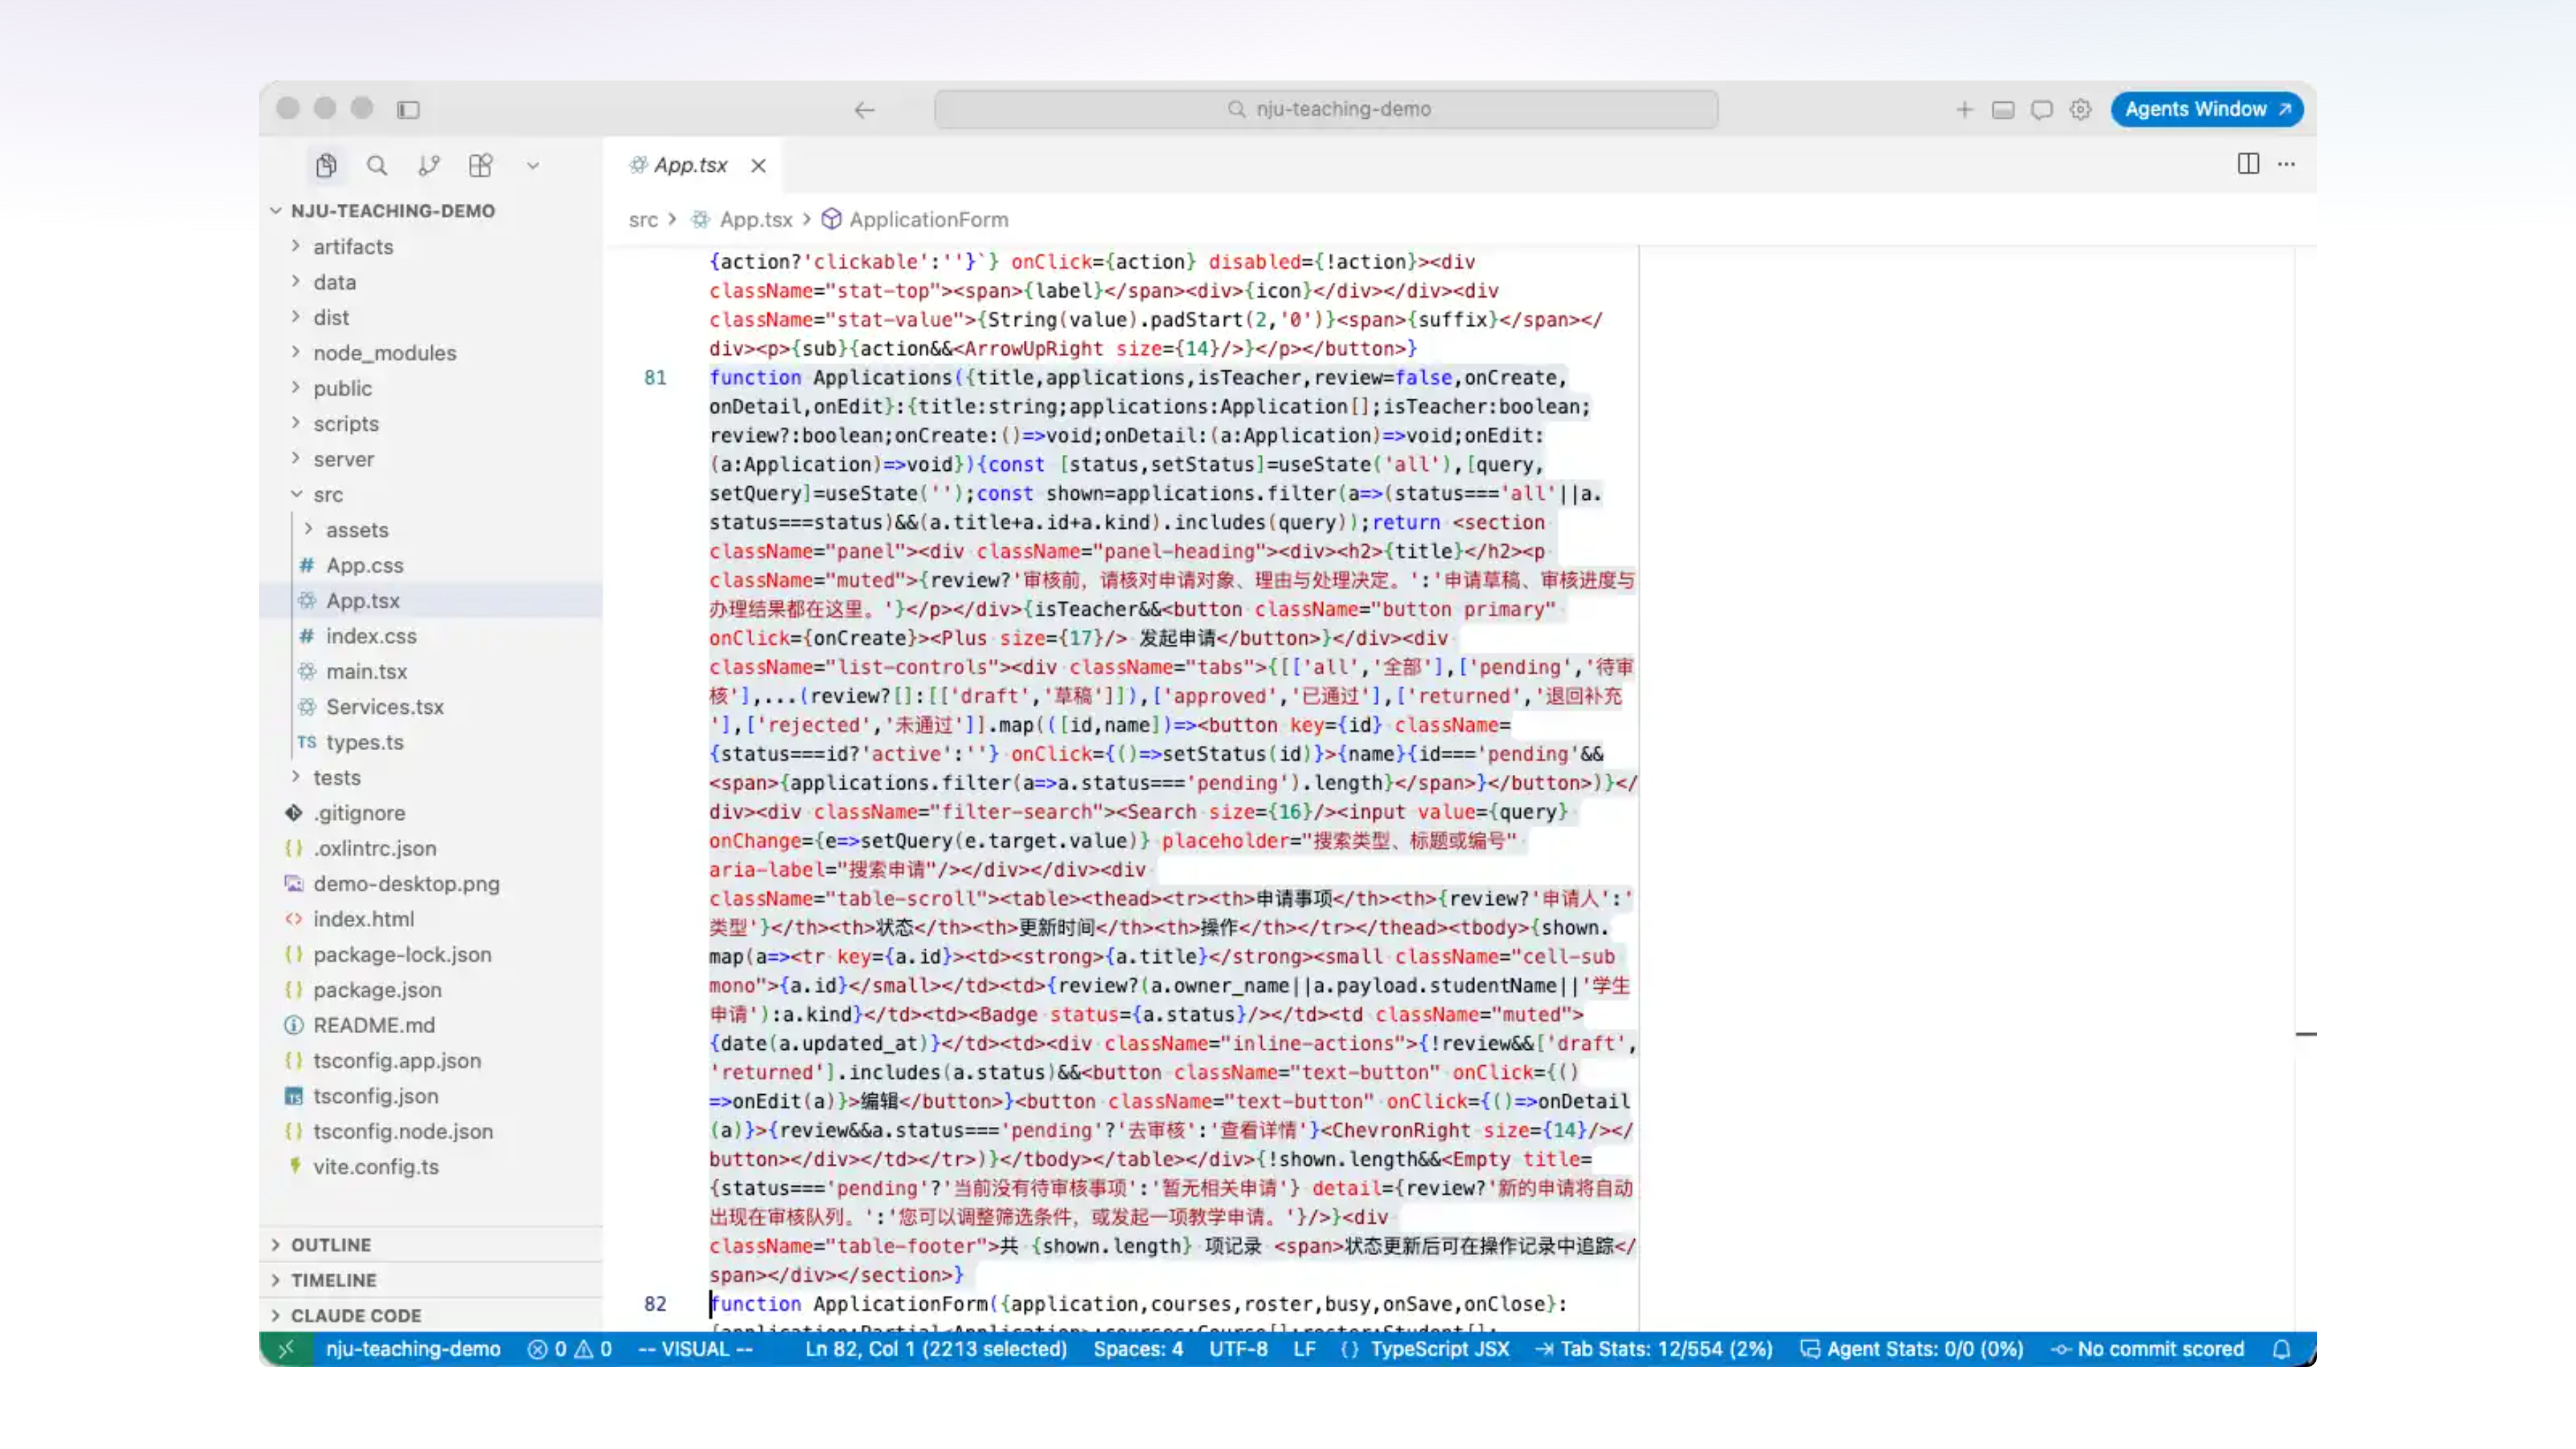
Task: Split the editor to the right
Action: pos(2248,164)
